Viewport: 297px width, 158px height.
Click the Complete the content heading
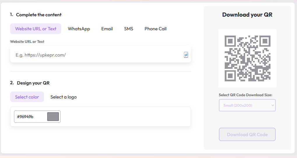click(38, 15)
